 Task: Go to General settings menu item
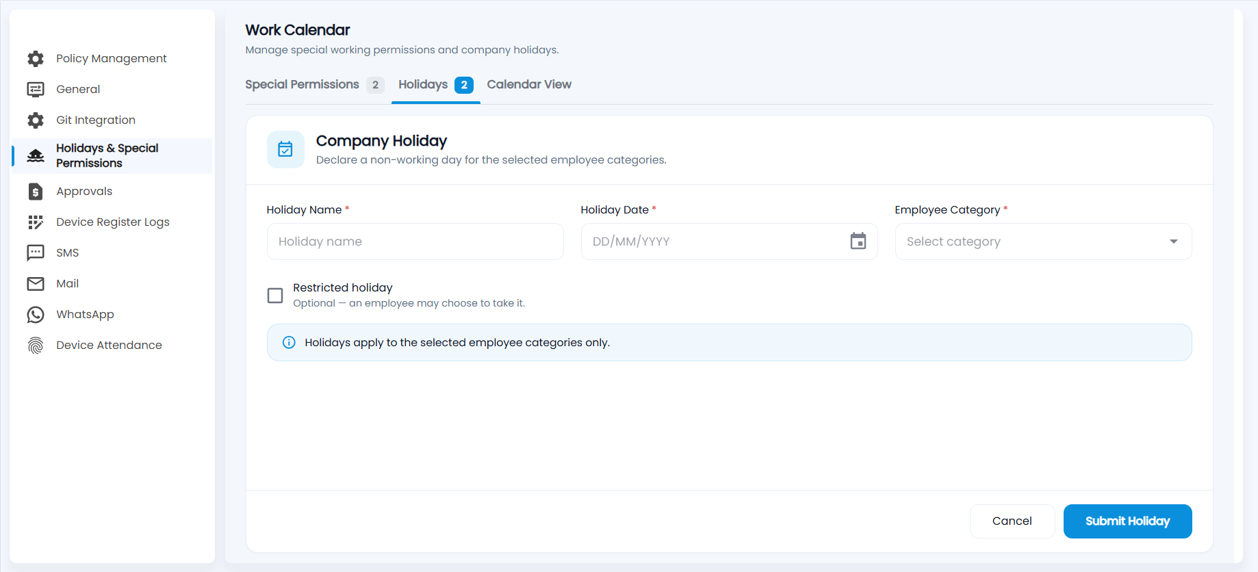coord(112,90)
